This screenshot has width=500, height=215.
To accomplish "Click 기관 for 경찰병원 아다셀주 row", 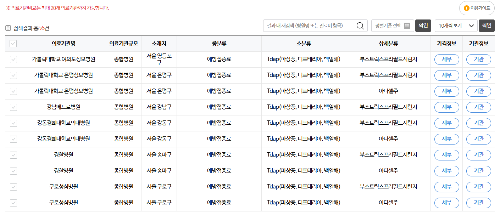I will pos(478,171).
